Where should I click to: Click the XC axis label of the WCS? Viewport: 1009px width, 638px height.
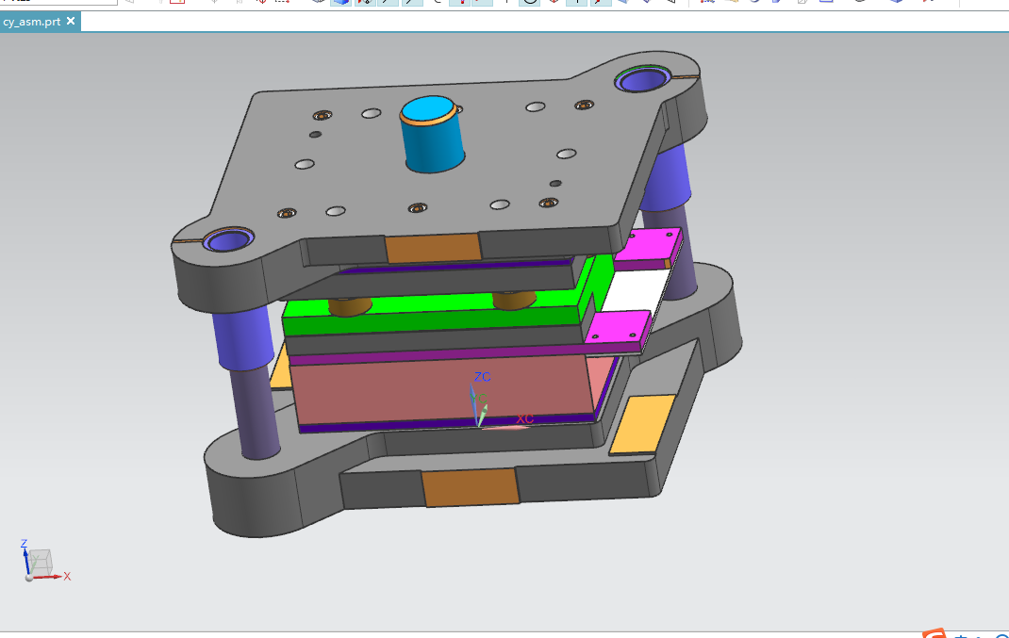[525, 418]
